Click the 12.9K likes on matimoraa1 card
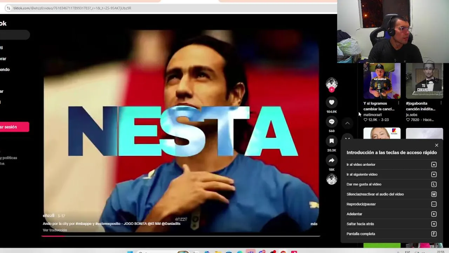Viewport: 449px width, 253px height. [x=370, y=120]
